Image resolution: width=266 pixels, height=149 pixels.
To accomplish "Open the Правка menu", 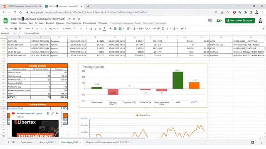I will tap(22, 23).
